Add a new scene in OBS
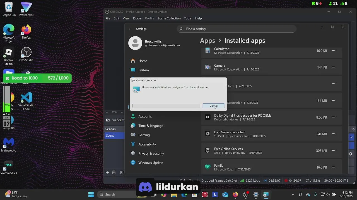Viewport: 357px width, 200px height. 107,172
